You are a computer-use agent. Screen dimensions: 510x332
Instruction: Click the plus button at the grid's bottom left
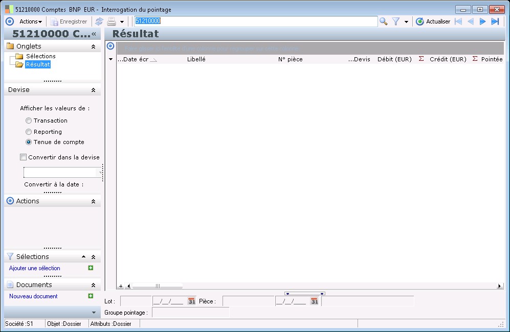click(121, 286)
